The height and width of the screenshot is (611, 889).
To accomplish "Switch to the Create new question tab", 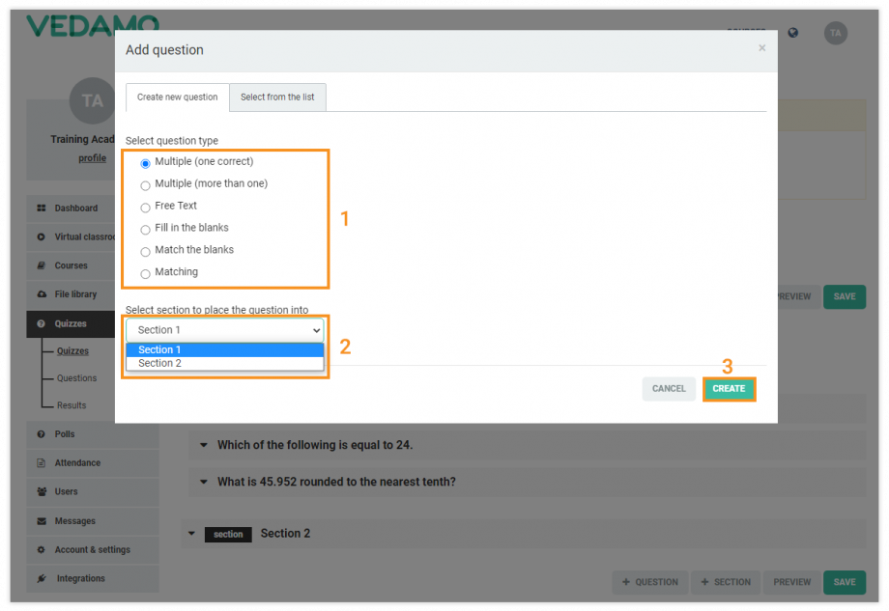I will (x=177, y=97).
